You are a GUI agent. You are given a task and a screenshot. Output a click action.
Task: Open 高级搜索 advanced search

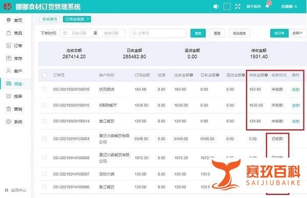(239, 33)
